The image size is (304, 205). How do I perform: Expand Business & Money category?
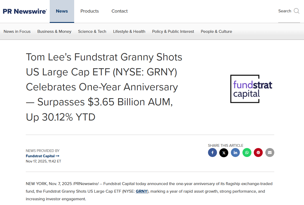(x=54, y=31)
